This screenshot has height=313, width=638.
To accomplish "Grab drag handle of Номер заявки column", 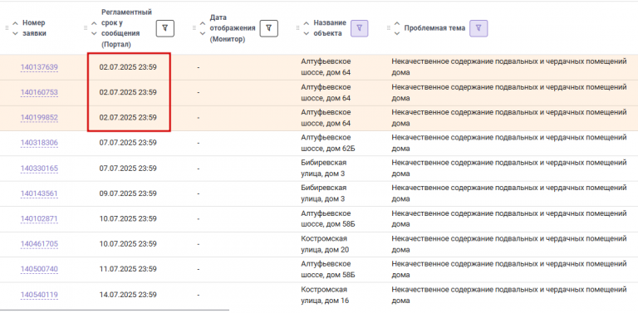I will pyautogui.click(x=7, y=28).
